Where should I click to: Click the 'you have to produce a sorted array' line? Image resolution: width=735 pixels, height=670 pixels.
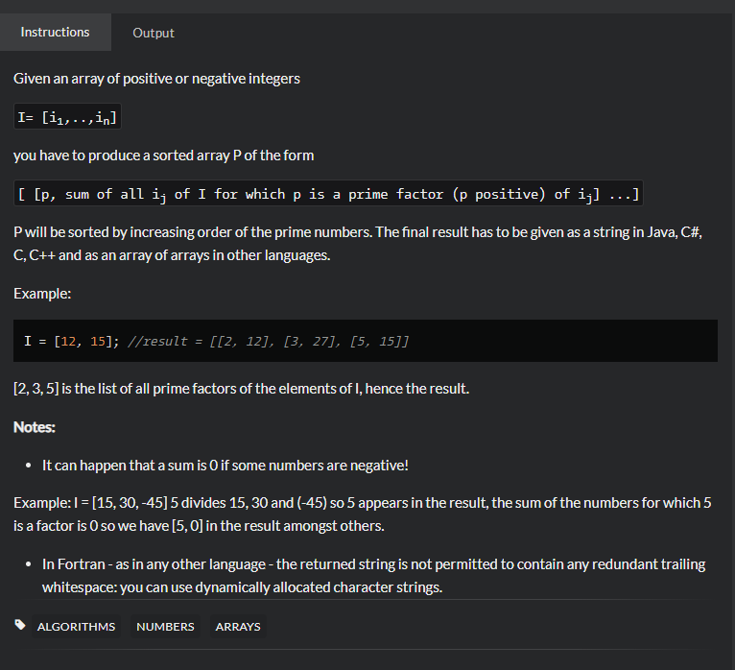click(x=163, y=156)
